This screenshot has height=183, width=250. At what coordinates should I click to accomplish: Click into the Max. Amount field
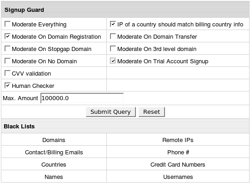[x=82, y=98]
